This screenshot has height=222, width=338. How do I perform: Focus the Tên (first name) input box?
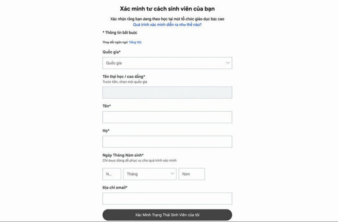point(167,117)
